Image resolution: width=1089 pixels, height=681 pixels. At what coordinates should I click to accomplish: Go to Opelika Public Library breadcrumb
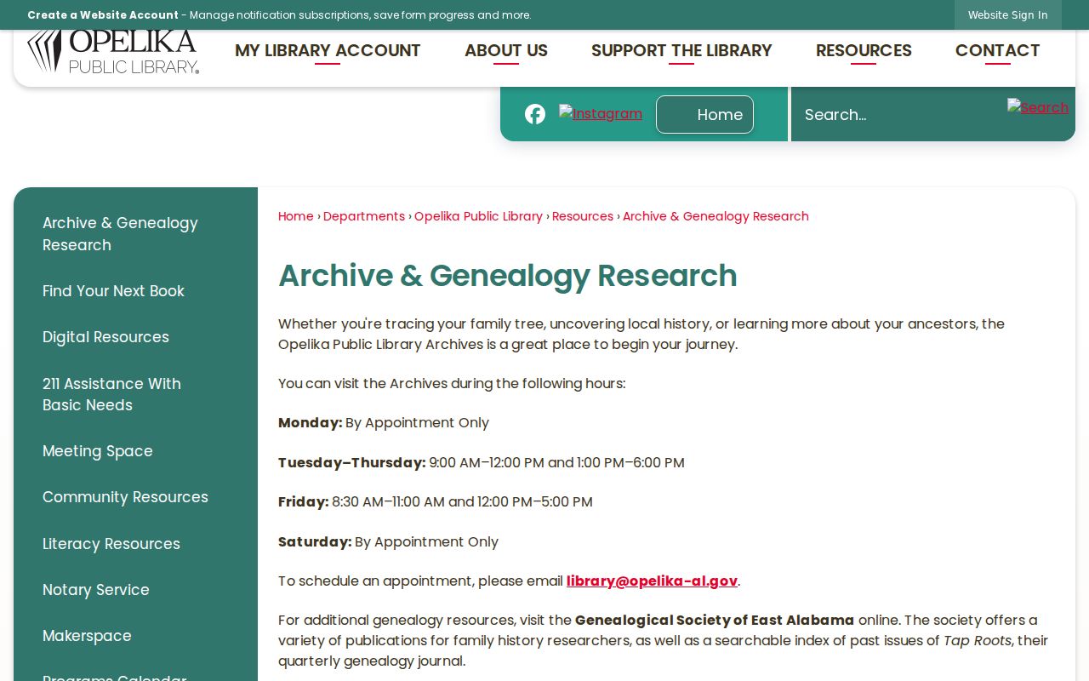478,216
